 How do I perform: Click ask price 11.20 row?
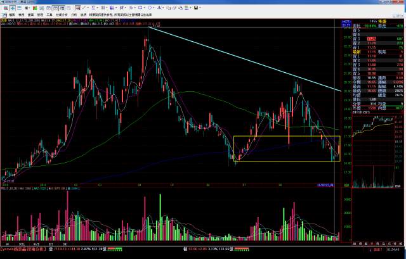[378, 43]
